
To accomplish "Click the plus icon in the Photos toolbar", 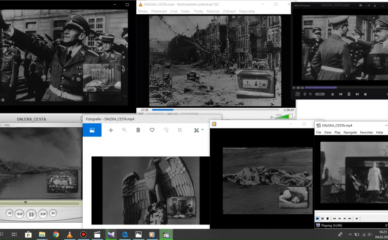I will [x=111, y=130].
